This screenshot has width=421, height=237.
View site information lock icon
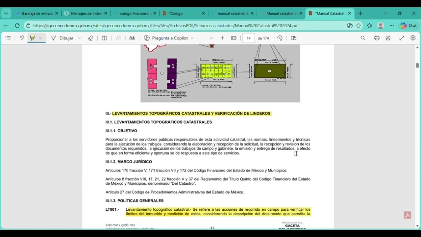point(29,26)
